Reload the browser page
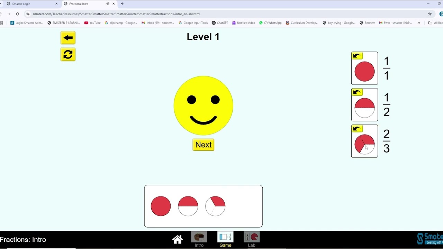This screenshot has width=443, height=249. pyautogui.click(x=18, y=14)
